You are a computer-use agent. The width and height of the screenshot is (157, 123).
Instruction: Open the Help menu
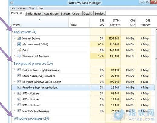[x=40, y=8]
